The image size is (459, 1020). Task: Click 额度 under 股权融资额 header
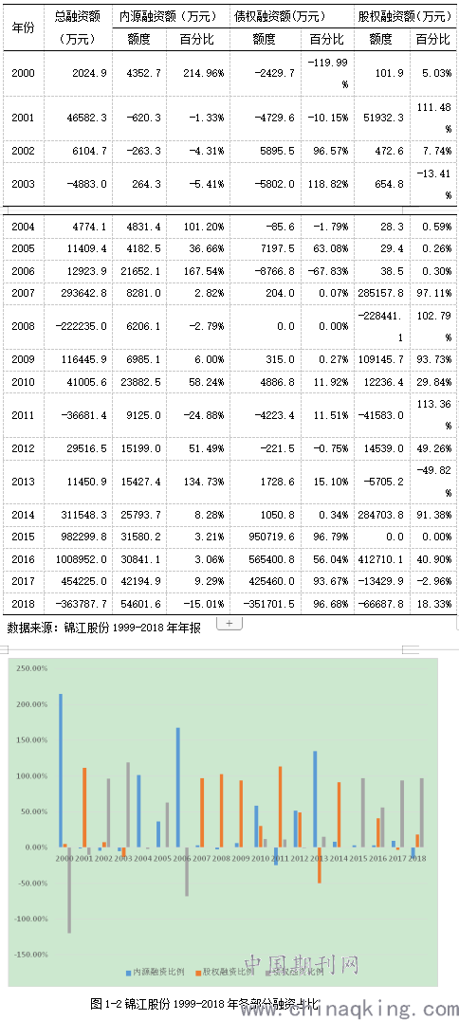(x=381, y=38)
